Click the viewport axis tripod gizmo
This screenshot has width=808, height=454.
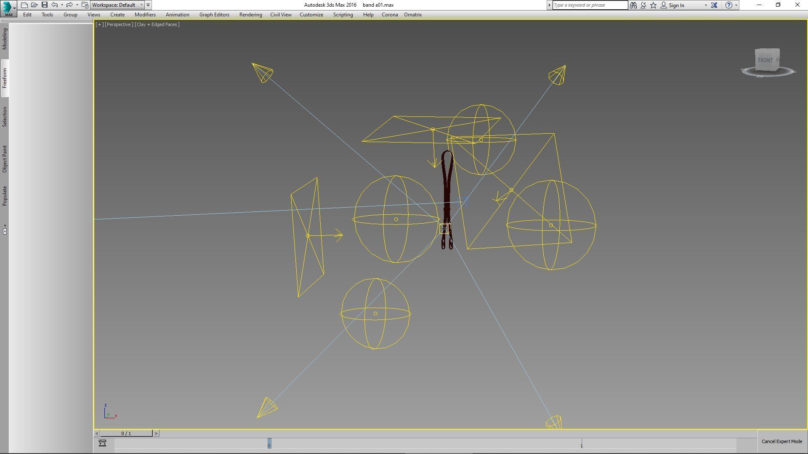click(x=110, y=412)
